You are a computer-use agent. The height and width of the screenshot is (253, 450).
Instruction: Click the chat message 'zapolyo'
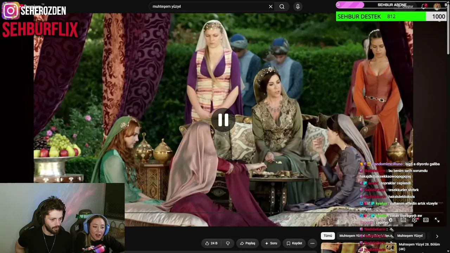(382, 222)
